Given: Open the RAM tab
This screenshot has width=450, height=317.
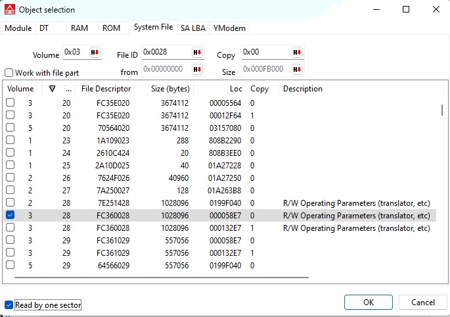Looking at the screenshot, I should coord(82,28).
